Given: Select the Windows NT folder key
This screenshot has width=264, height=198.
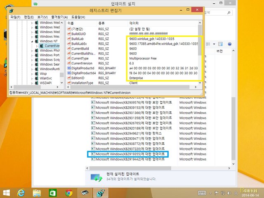Looking at the screenshot, I should pyautogui.click(x=49, y=41).
